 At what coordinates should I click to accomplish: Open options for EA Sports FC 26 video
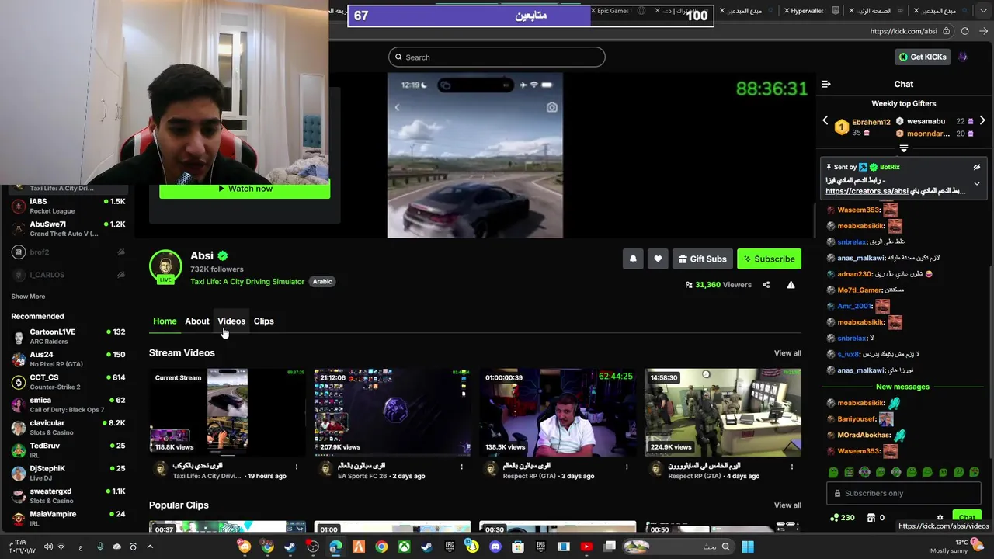click(461, 467)
